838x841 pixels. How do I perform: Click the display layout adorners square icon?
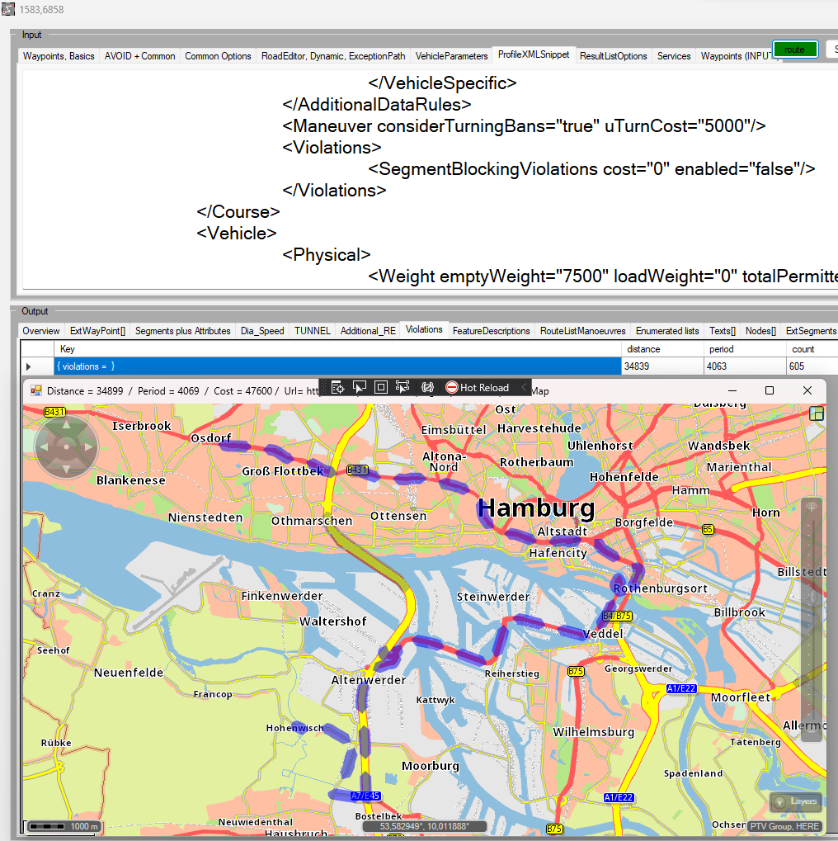coord(381,387)
